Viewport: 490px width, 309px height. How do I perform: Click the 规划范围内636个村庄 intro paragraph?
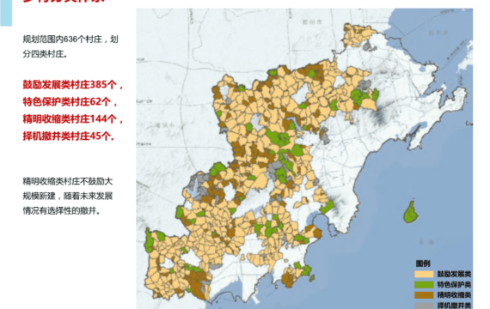pyautogui.click(x=70, y=46)
